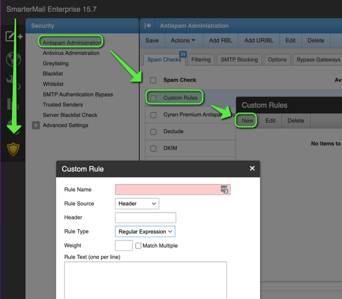Collapse the sidebar using the arrow icon
The width and height of the screenshot is (342, 299).
[x=147, y=26]
